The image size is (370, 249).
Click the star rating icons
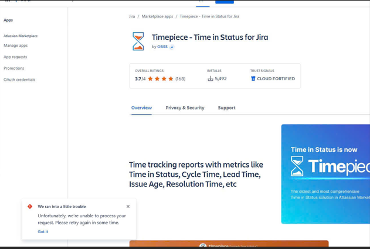tap(161, 79)
